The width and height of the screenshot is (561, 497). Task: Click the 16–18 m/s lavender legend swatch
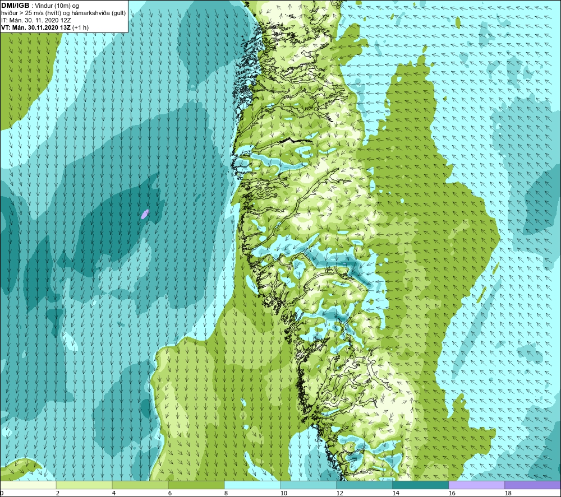476,485
